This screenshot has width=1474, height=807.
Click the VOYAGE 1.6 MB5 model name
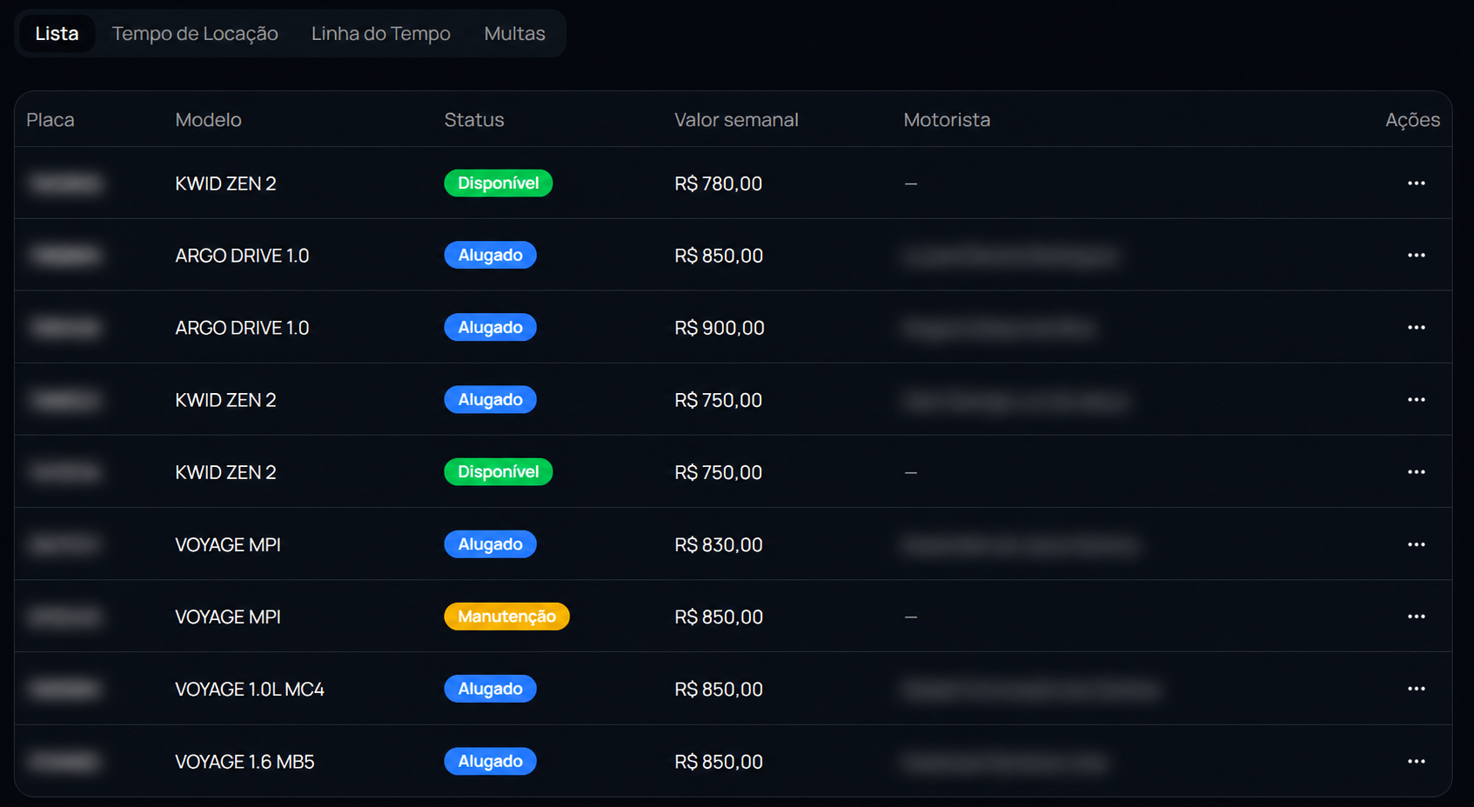[245, 762]
